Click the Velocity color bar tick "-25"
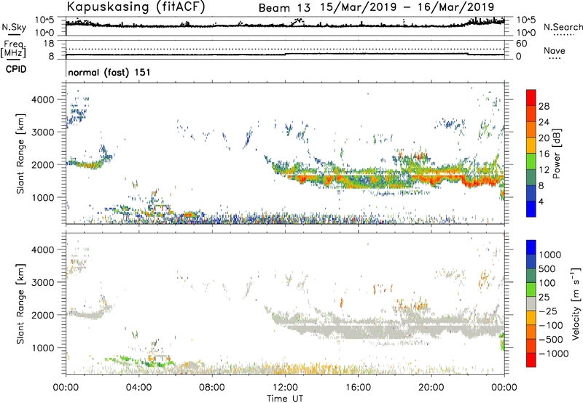 547,311
